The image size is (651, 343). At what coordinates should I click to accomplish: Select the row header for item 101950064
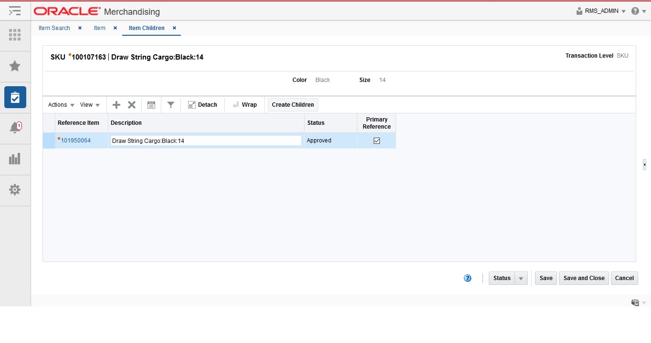pos(49,141)
